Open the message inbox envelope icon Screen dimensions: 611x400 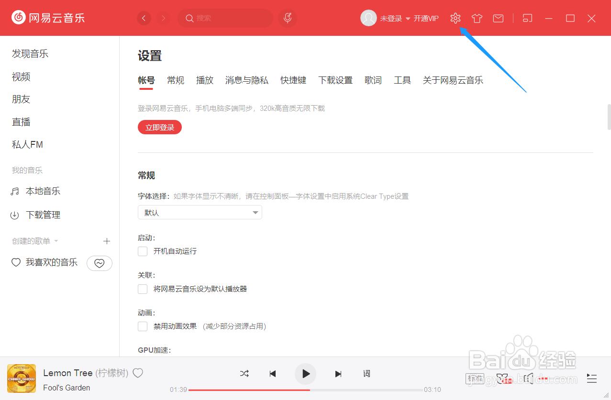pos(498,18)
